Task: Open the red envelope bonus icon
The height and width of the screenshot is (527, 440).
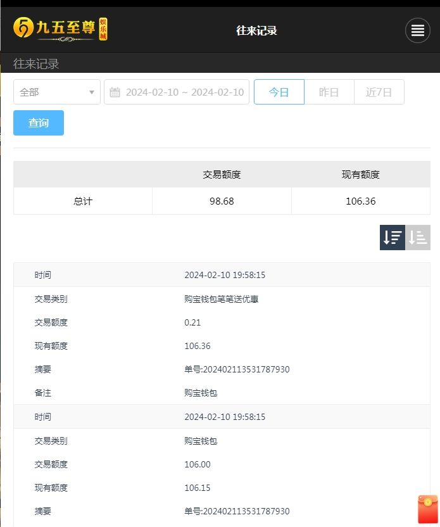Action: [428, 509]
